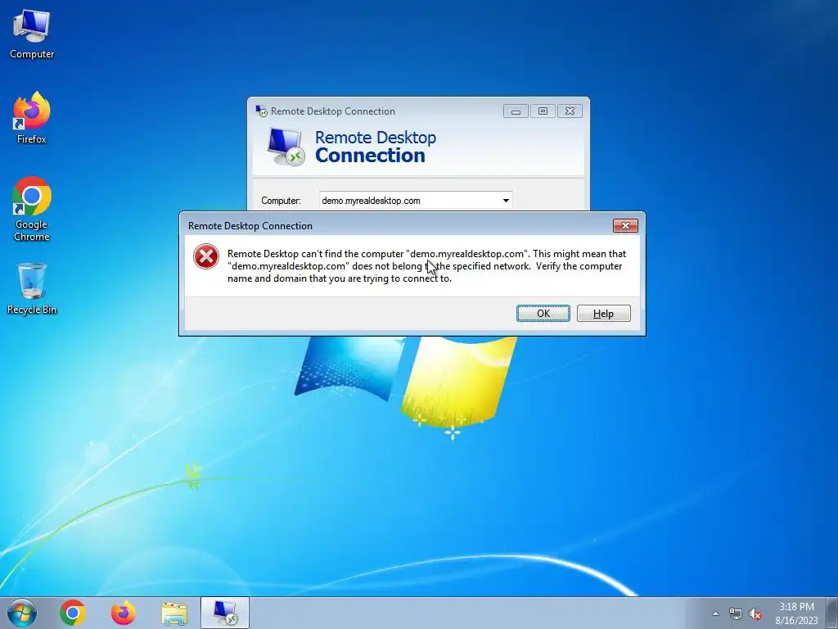
Task: Select Remote Desktop Connection taskbar button
Action: pos(225,613)
